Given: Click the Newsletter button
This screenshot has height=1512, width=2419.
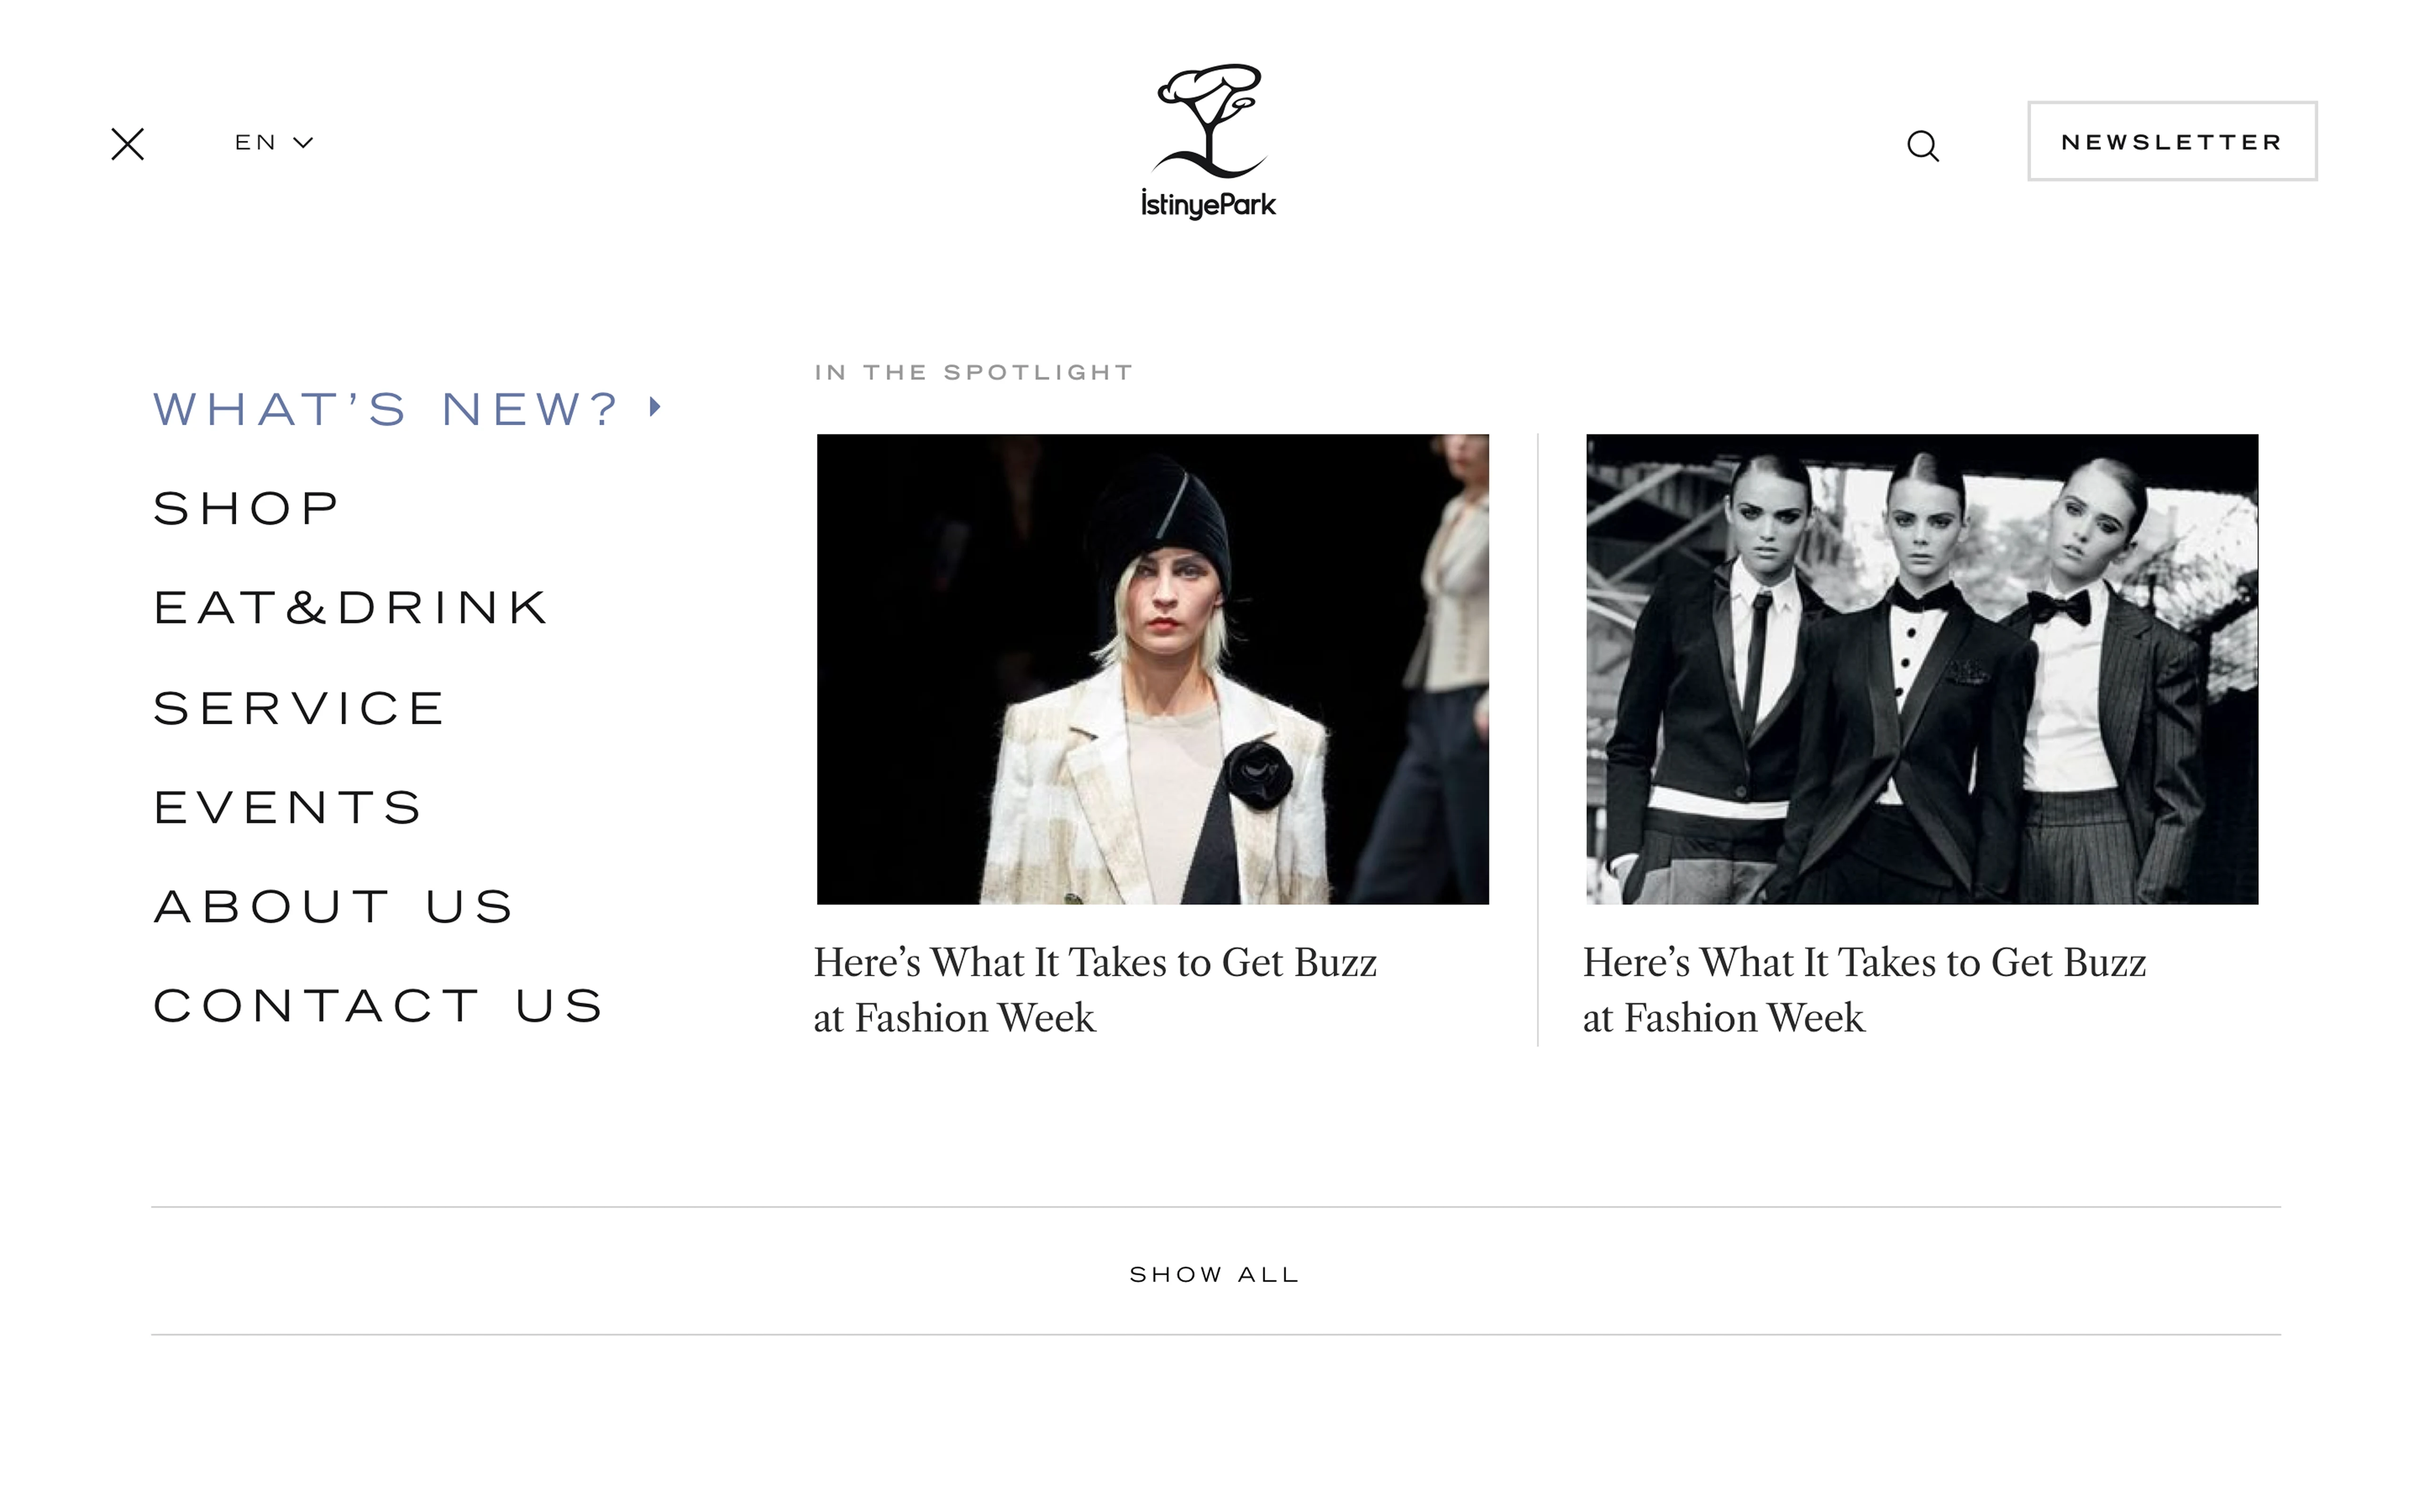Looking at the screenshot, I should click(x=2172, y=141).
